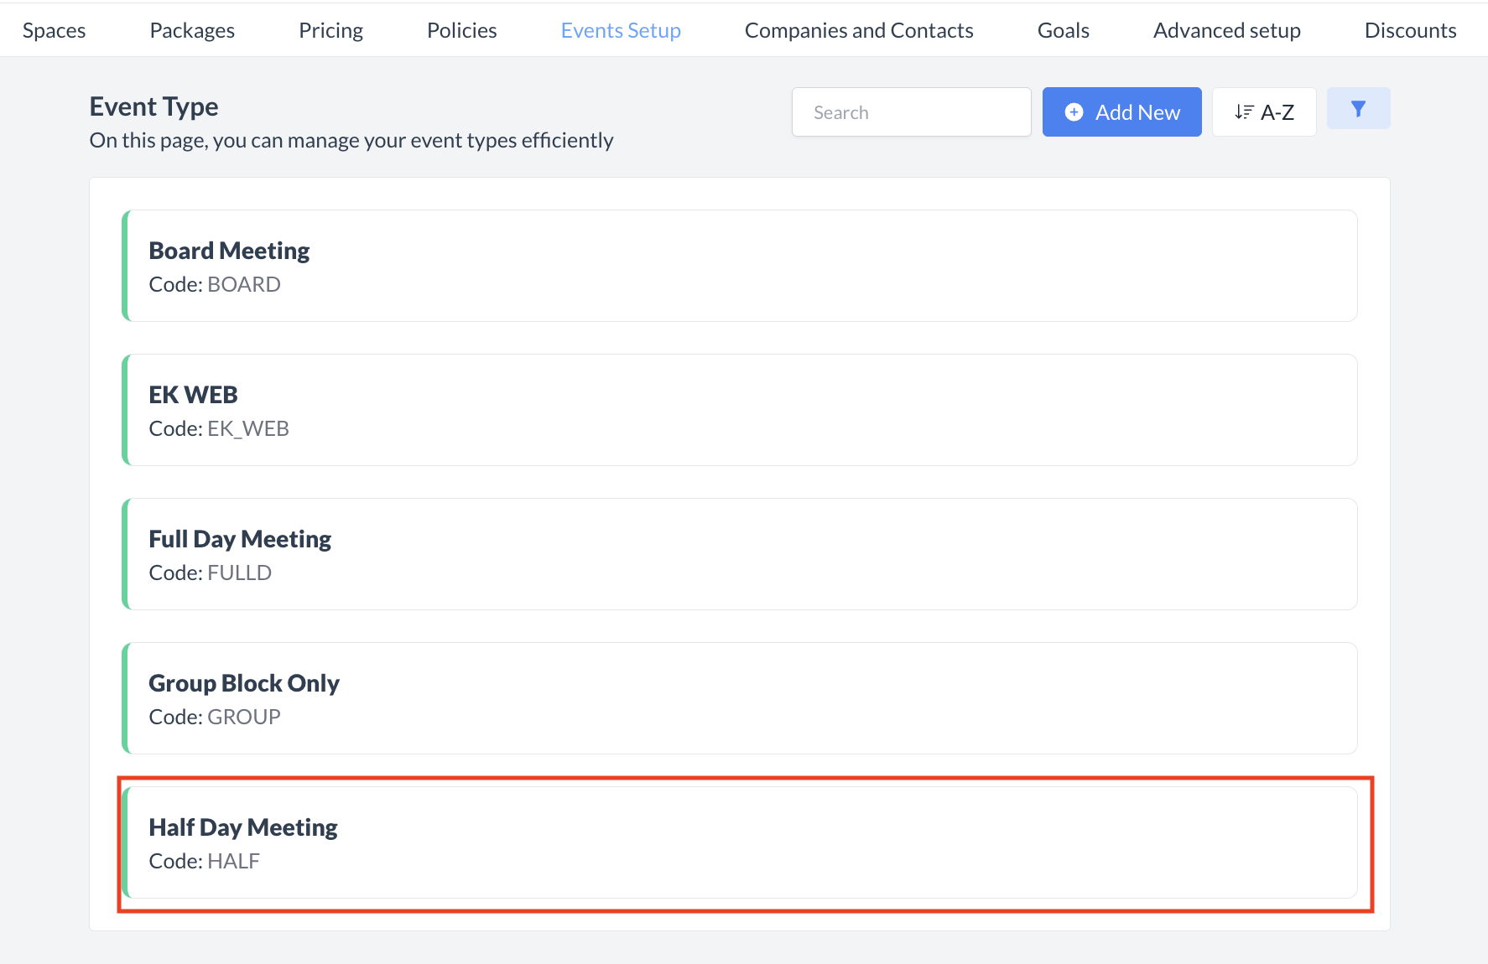This screenshot has height=964, width=1488.
Task: Open the Advanced setup tab
Action: [1226, 31]
